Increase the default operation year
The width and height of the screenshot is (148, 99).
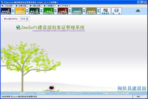coord(27,18)
